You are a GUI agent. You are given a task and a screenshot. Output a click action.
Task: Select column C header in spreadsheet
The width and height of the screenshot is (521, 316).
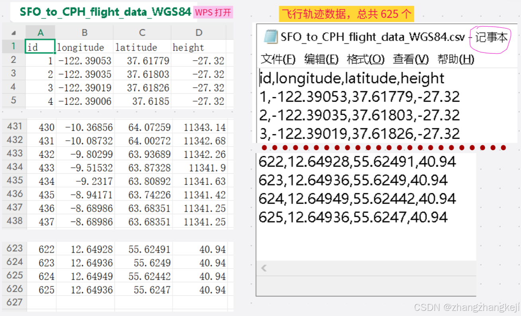point(142,33)
